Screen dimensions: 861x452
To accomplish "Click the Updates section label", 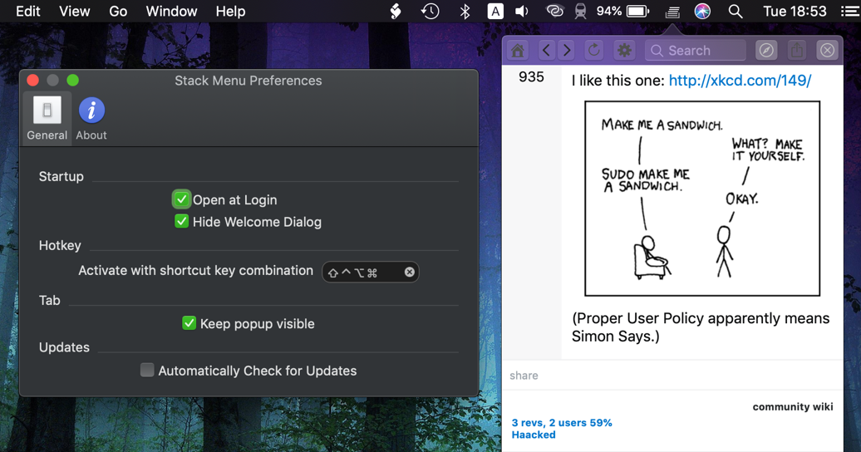I will 64,347.
